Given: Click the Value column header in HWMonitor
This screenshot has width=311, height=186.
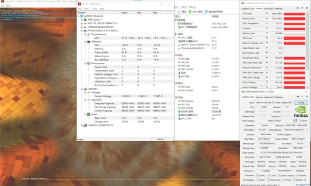Looking at the screenshot, I should coord(129,13).
